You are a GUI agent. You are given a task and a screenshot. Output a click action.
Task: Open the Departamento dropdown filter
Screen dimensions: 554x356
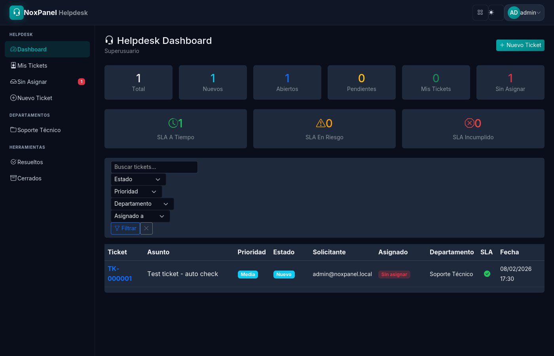click(142, 204)
